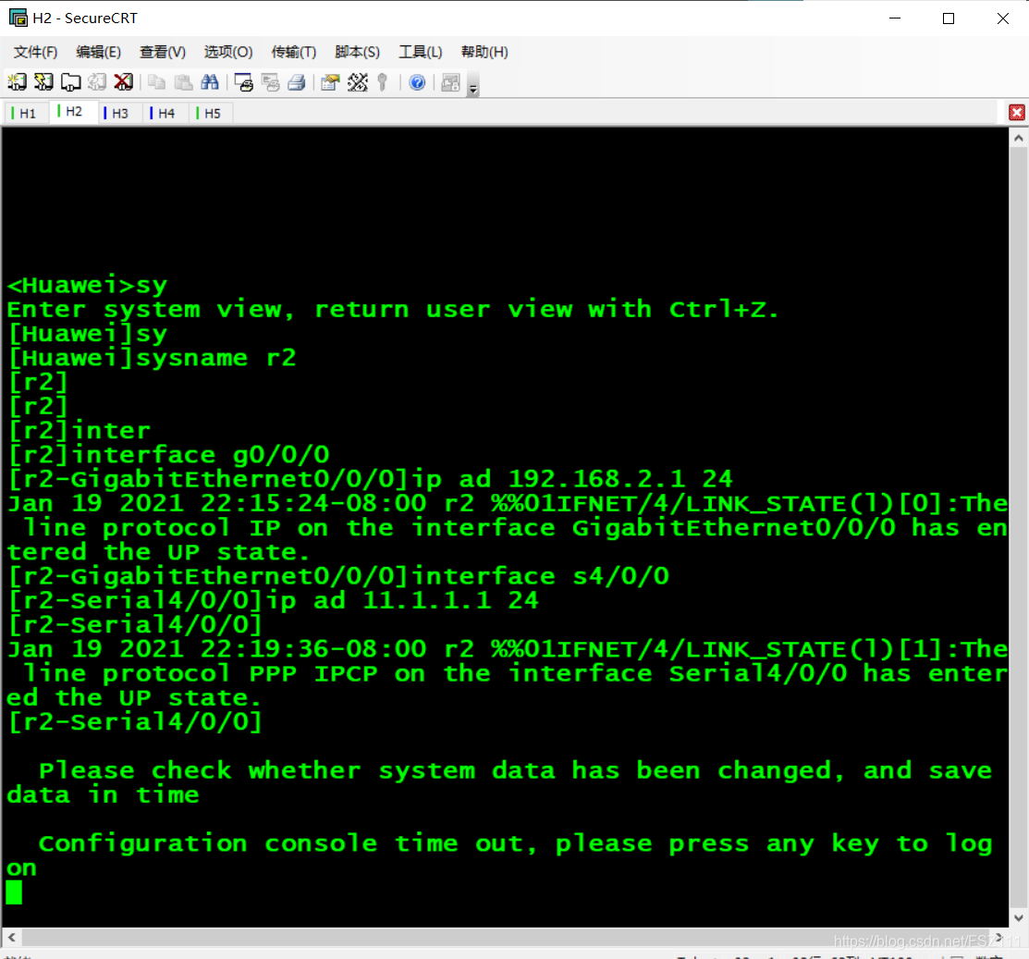Click the line '[r2]interface g0/0/0'
This screenshot has width=1029, height=959.
point(168,455)
